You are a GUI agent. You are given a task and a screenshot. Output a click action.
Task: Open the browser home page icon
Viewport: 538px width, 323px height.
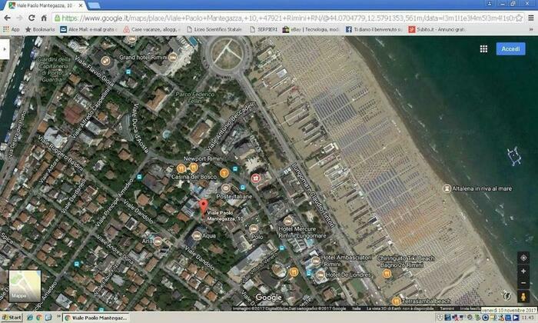point(44,18)
